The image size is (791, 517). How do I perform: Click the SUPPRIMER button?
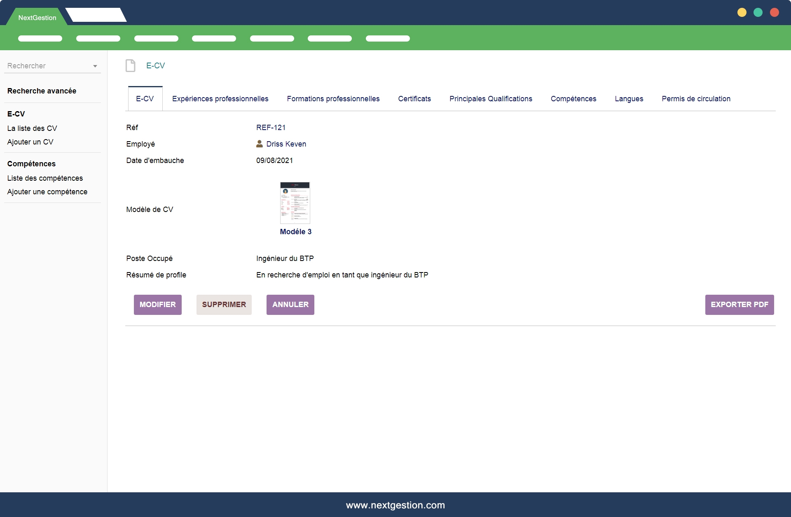(224, 305)
